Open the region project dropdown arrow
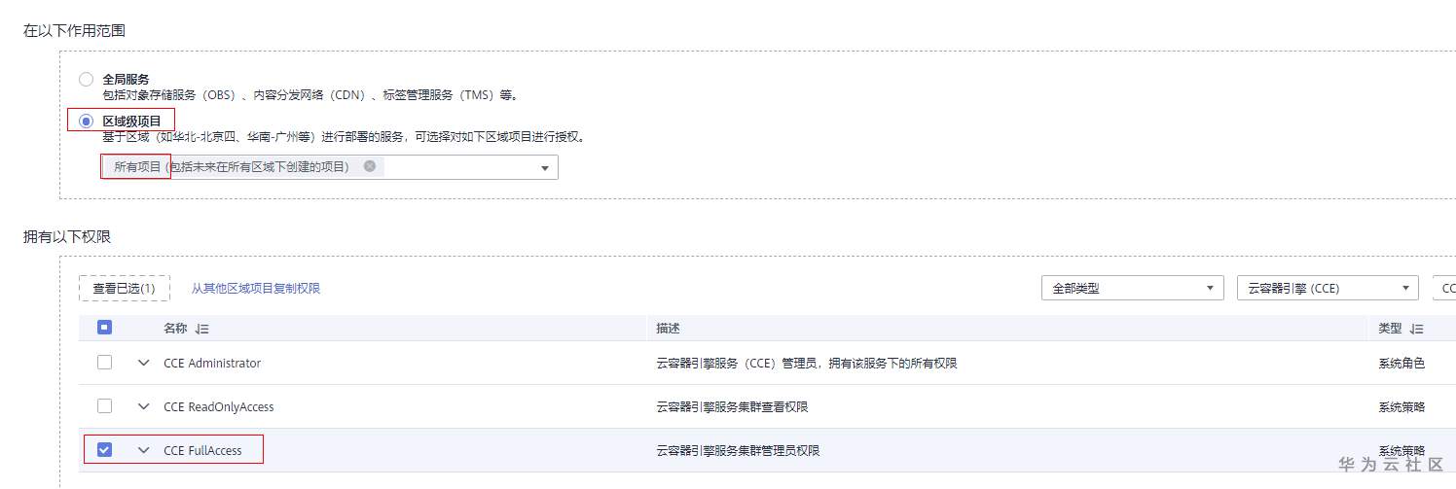 tap(545, 168)
